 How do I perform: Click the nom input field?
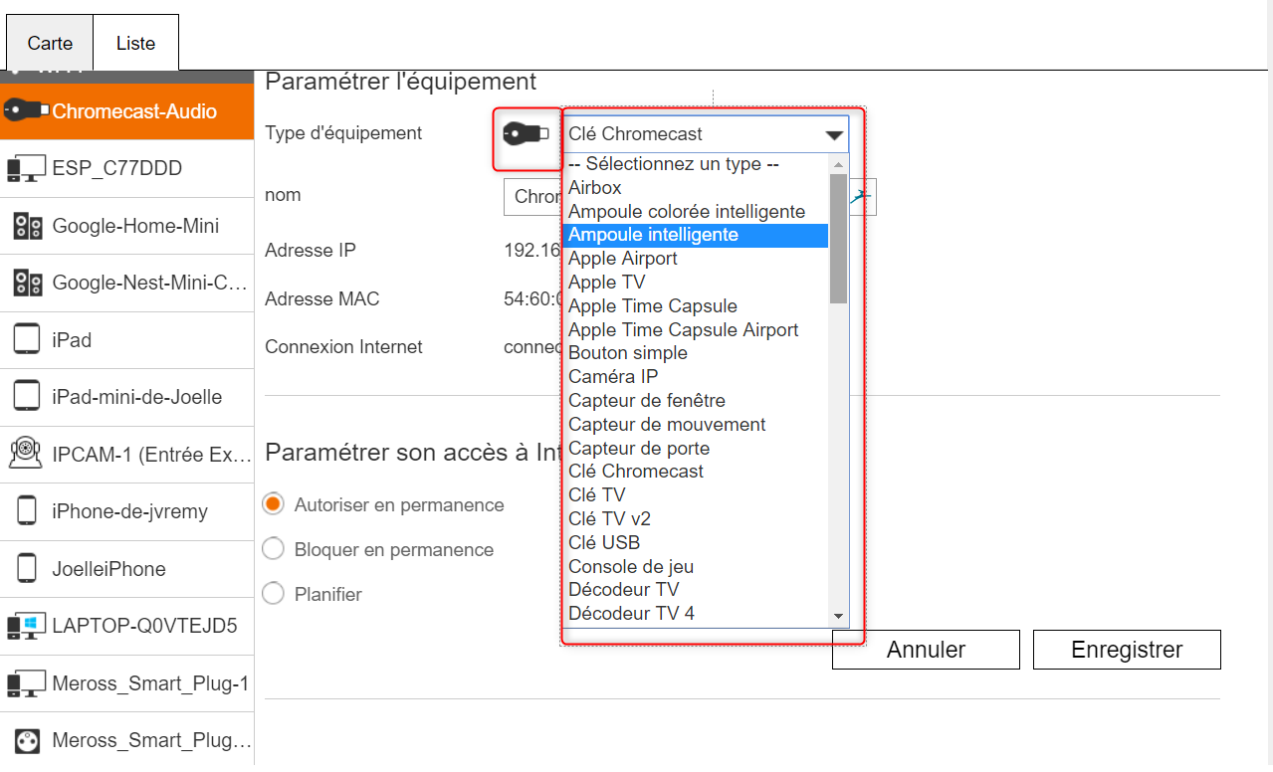690,197
